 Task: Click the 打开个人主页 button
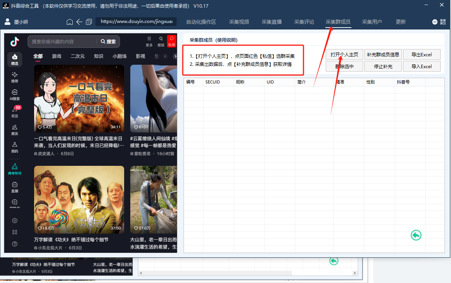pyautogui.click(x=344, y=54)
